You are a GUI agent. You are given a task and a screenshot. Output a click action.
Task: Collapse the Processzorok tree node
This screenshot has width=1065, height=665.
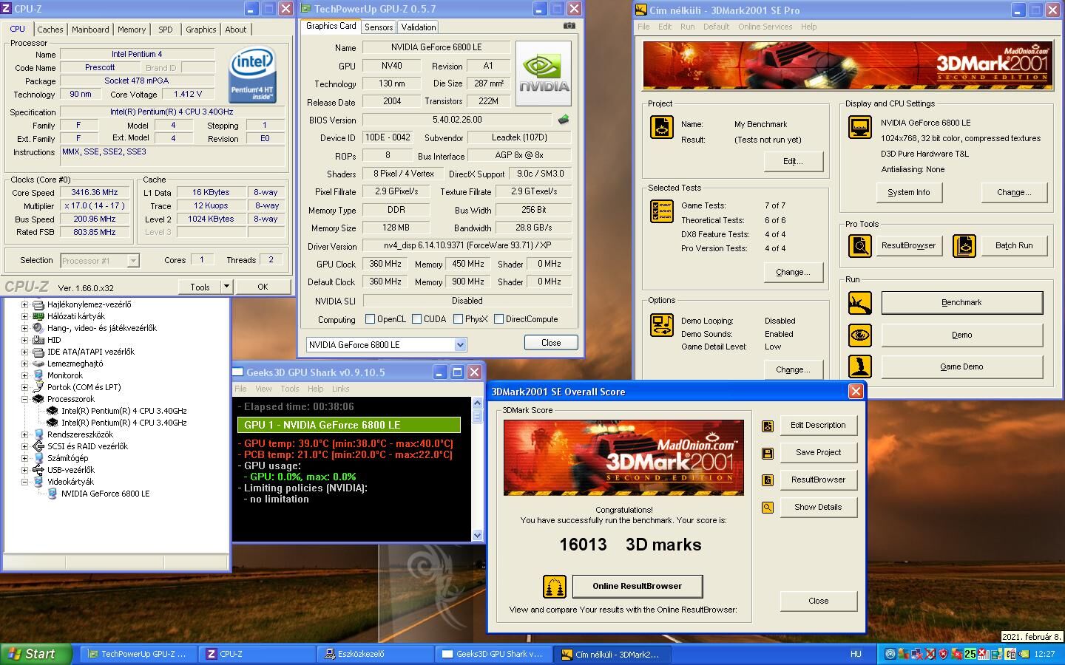24,399
